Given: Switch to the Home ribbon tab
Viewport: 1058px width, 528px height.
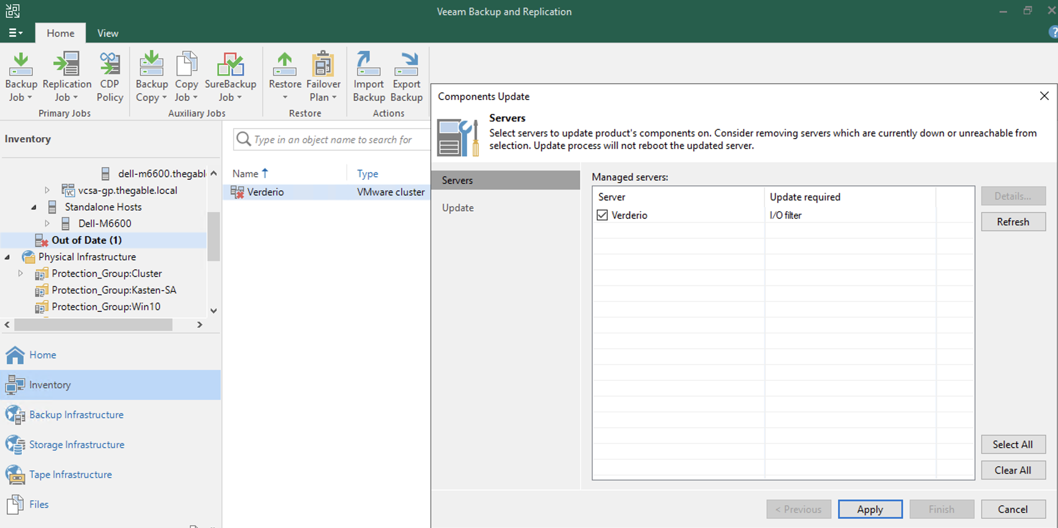Looking at the screenshot, I should tap(60, 33).
